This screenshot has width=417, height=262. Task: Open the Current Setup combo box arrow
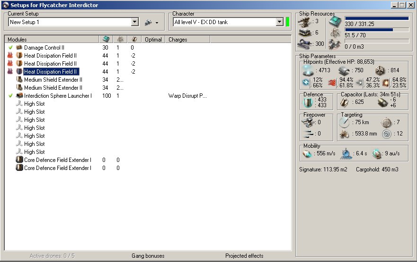(135, 22)
